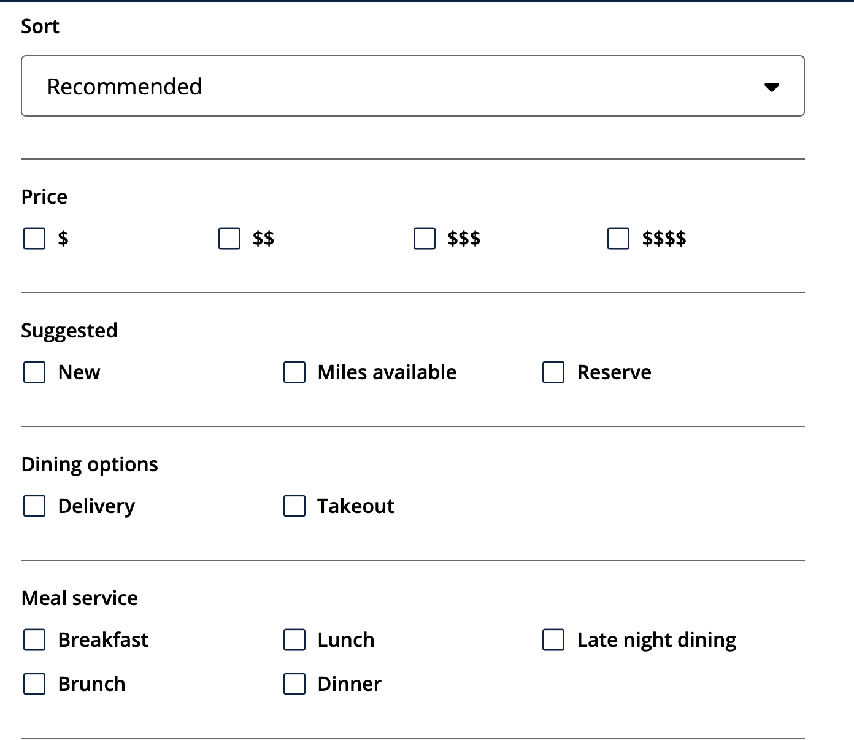Image resolution: width=854 pixels, height=740 pixels.
Task: Check the Takeout checkbox
Action: click(x=294, y=506)
